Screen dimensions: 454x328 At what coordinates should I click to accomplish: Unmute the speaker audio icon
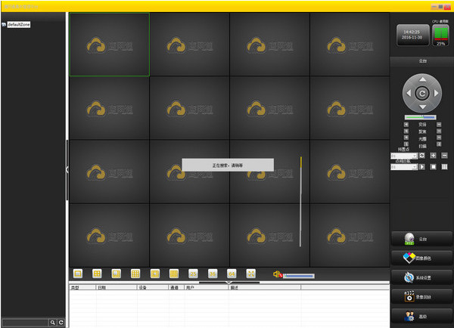(277, 274)
